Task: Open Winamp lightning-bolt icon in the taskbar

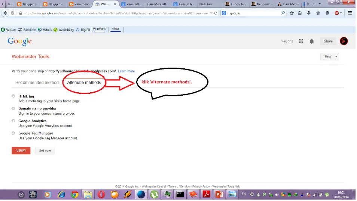Action: (128, 195)
